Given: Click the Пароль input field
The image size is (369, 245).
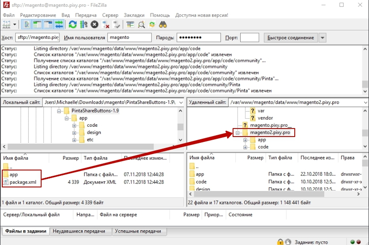Looking at the screenshot, I should tap(199, 37).
